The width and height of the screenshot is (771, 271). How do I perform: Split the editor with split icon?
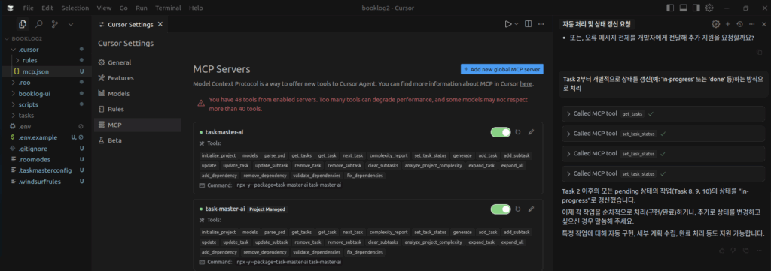pos(528,24)
